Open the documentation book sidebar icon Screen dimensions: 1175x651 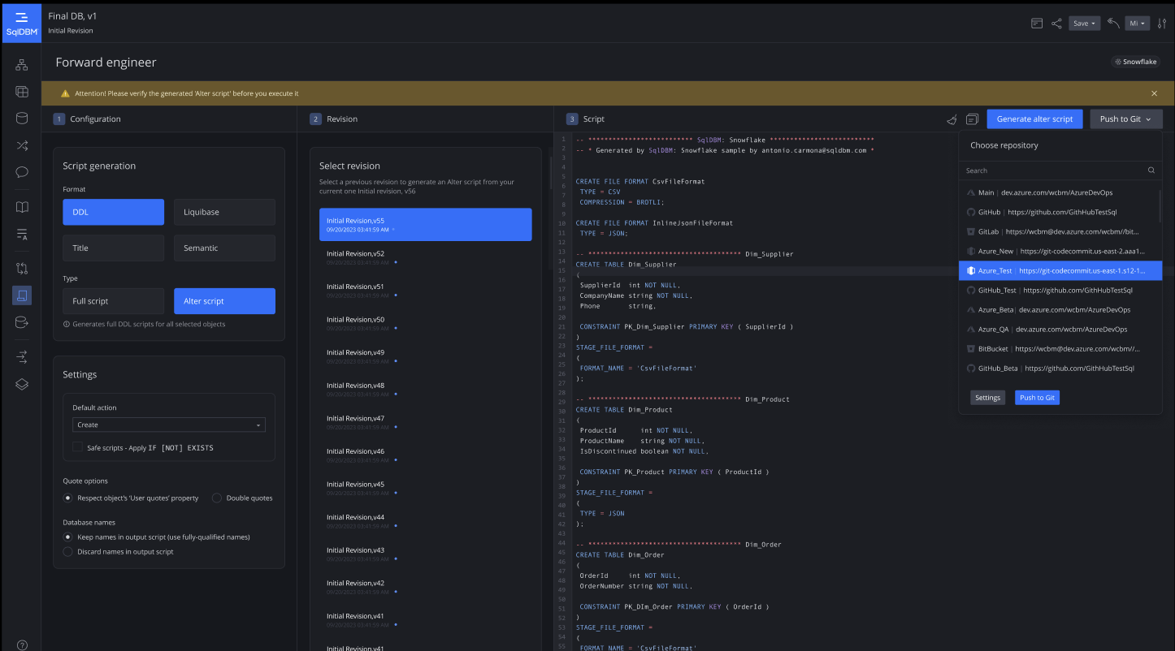coord(22,207)
